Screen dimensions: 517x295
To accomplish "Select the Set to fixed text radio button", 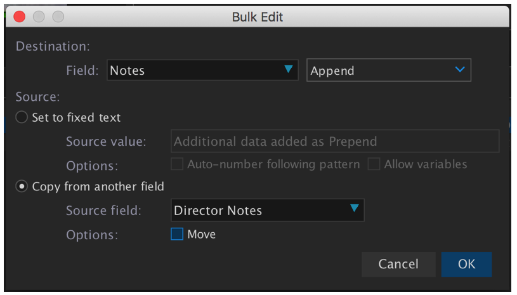I will pos(22,117).
